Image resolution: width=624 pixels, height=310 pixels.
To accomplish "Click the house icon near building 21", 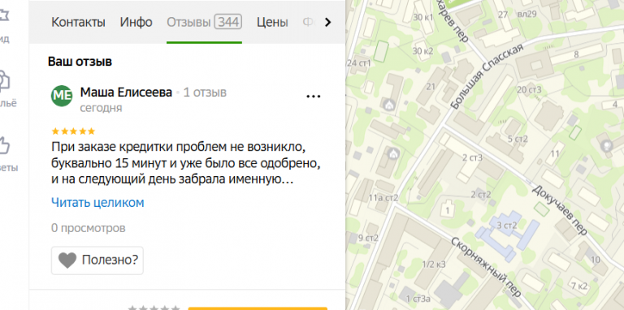I will pyautogui.click(x=388, y=105).
